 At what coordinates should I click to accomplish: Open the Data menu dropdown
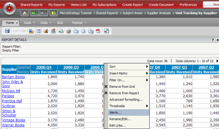[x=46, y=23]
